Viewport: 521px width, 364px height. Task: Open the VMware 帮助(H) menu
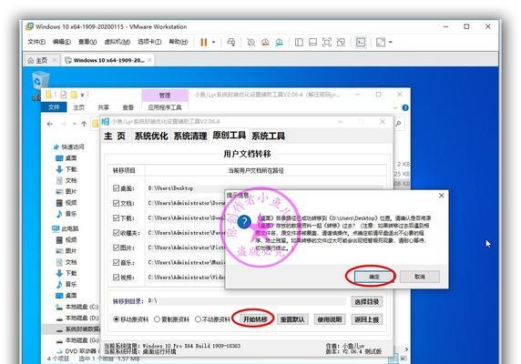179,42
